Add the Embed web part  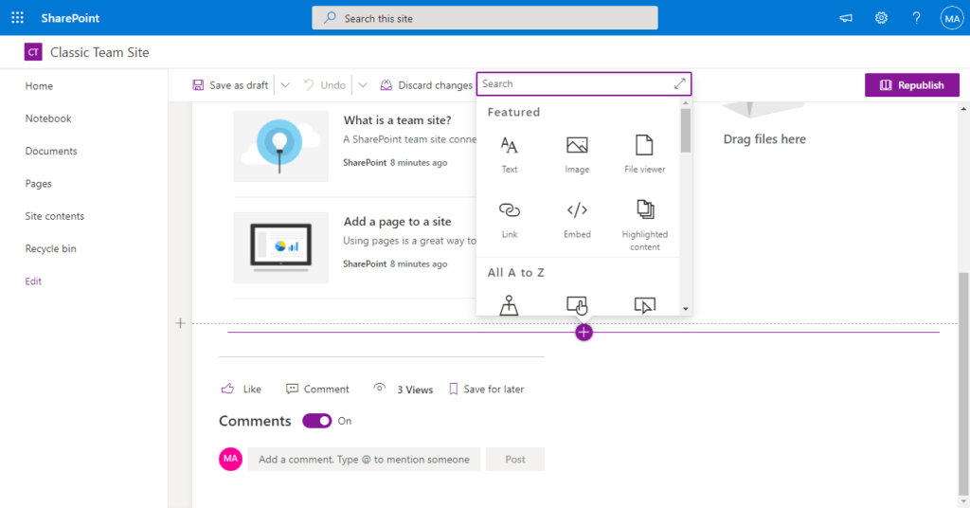[x=577, y=219]
